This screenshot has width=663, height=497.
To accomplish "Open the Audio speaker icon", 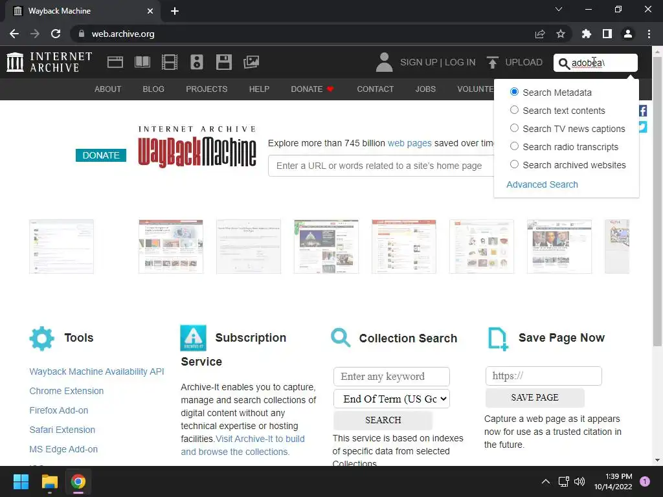I will [x=197, y=62].
